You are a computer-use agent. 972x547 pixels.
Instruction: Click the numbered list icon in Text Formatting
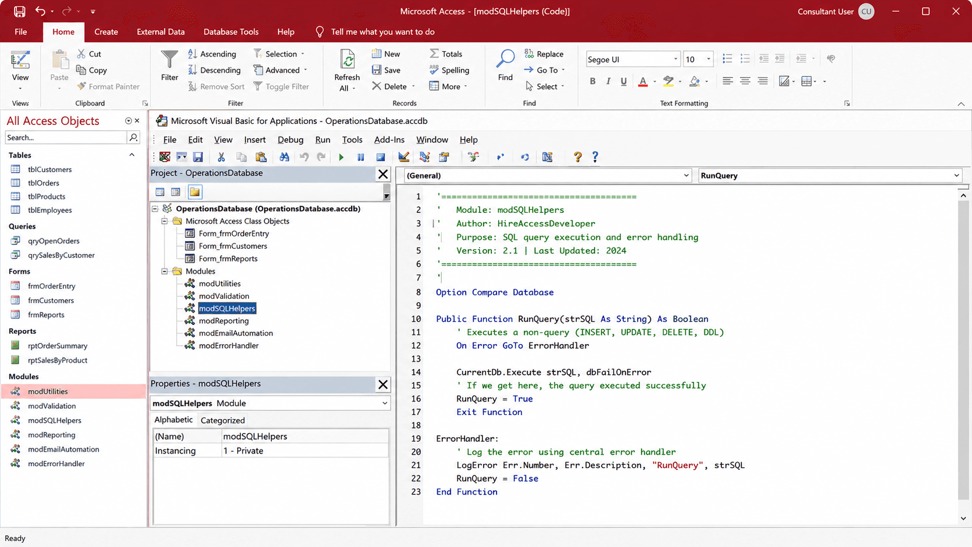coord(745,59)
